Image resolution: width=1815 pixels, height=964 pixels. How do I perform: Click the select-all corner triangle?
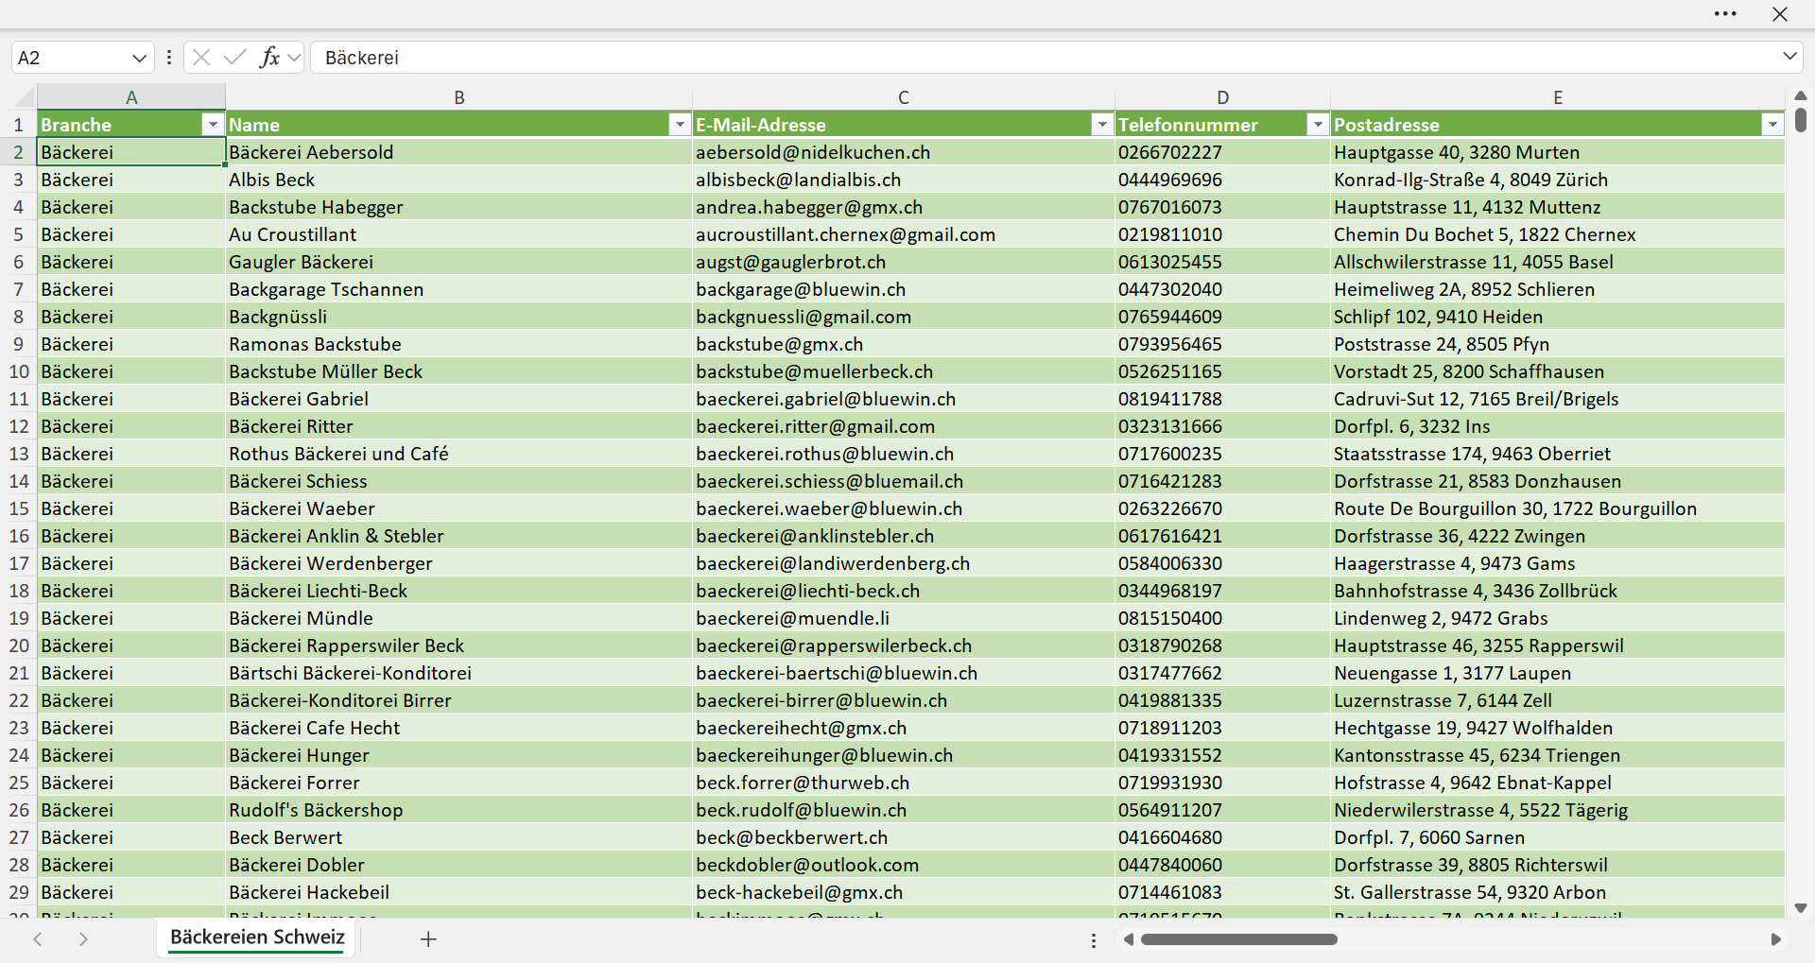tap(23, 97)
